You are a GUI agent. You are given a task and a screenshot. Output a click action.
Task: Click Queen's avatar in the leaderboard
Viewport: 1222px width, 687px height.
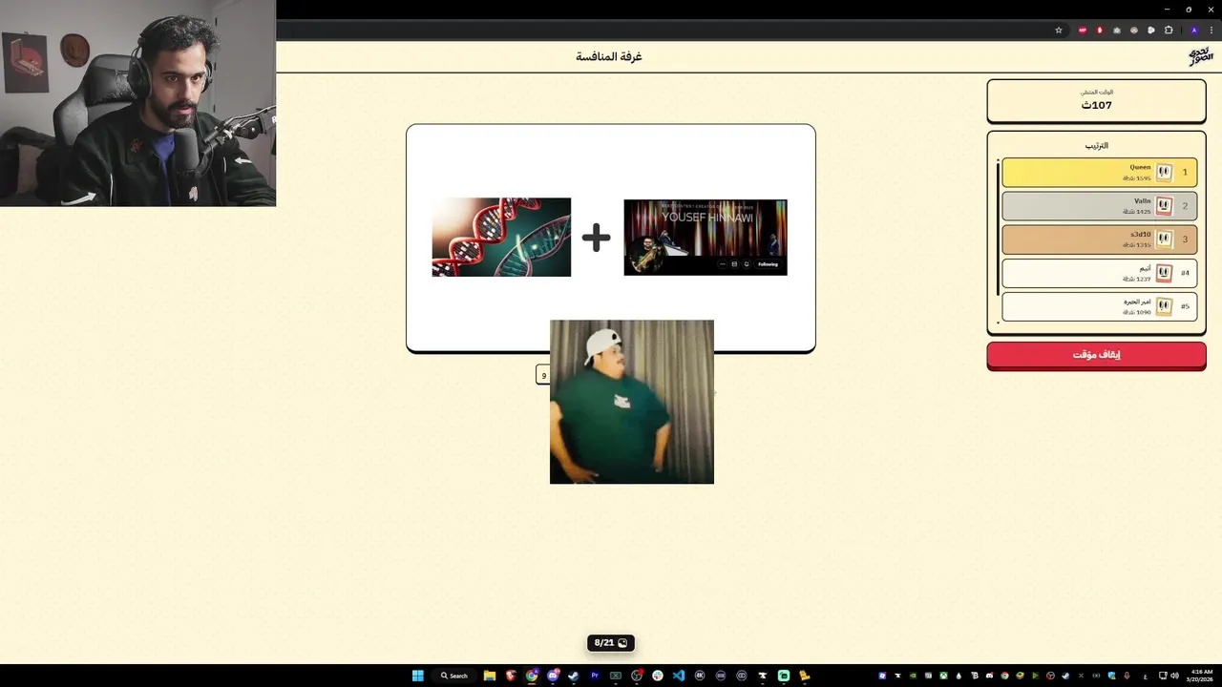[x=1164, y=173]
